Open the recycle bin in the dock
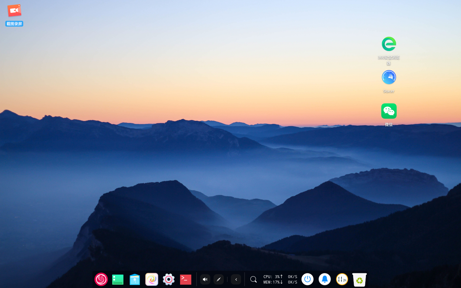 360,280
